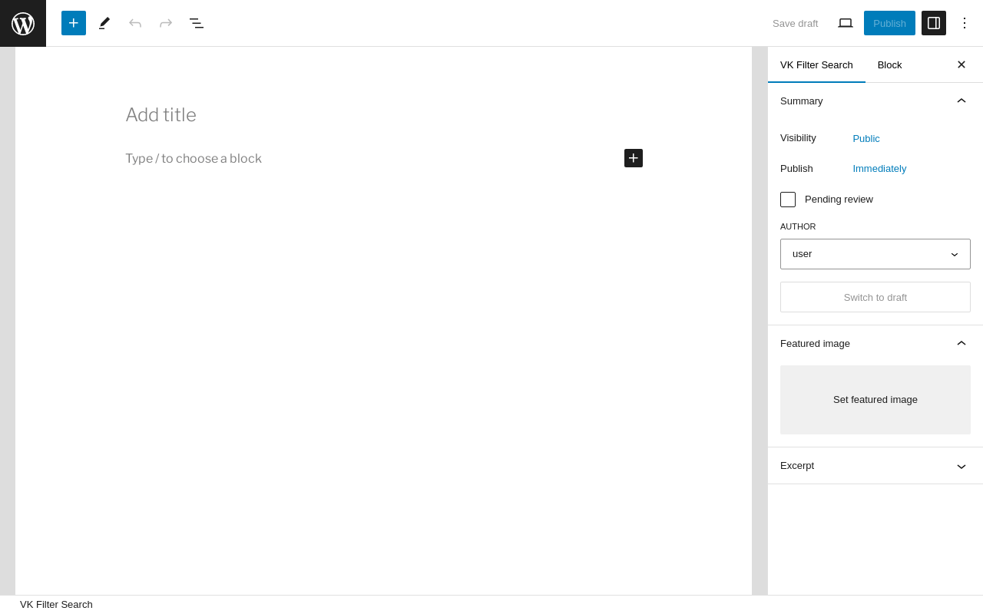
Task: Select the Tools pencil icon
Action: (x=104, y=23)
